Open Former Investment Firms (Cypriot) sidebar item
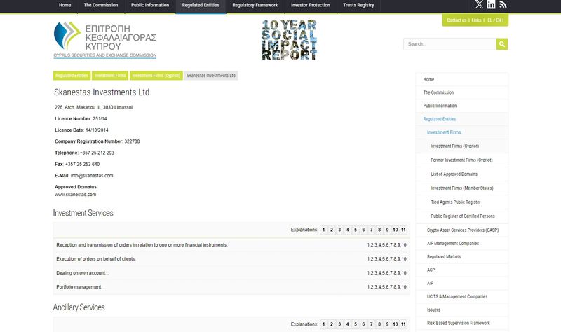 (462, 160)
